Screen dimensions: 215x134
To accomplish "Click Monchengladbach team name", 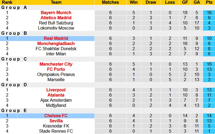I will (56, 44).
